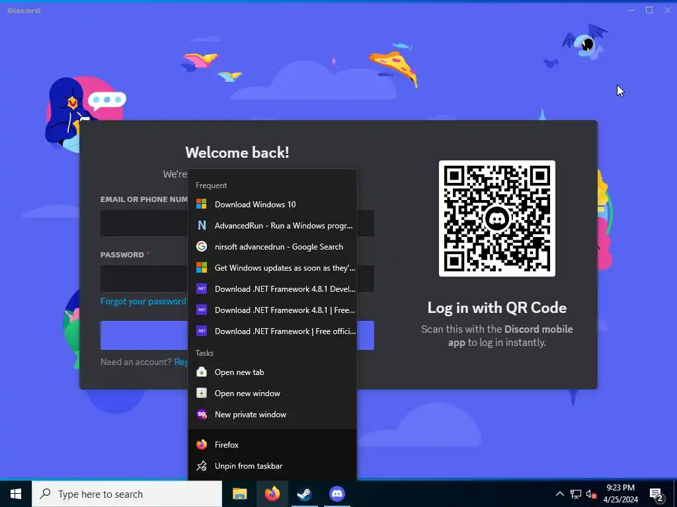Open the notification center icon
Viewport: 677px width, 507px height.
pyautogui.click(x=657, y=494)
